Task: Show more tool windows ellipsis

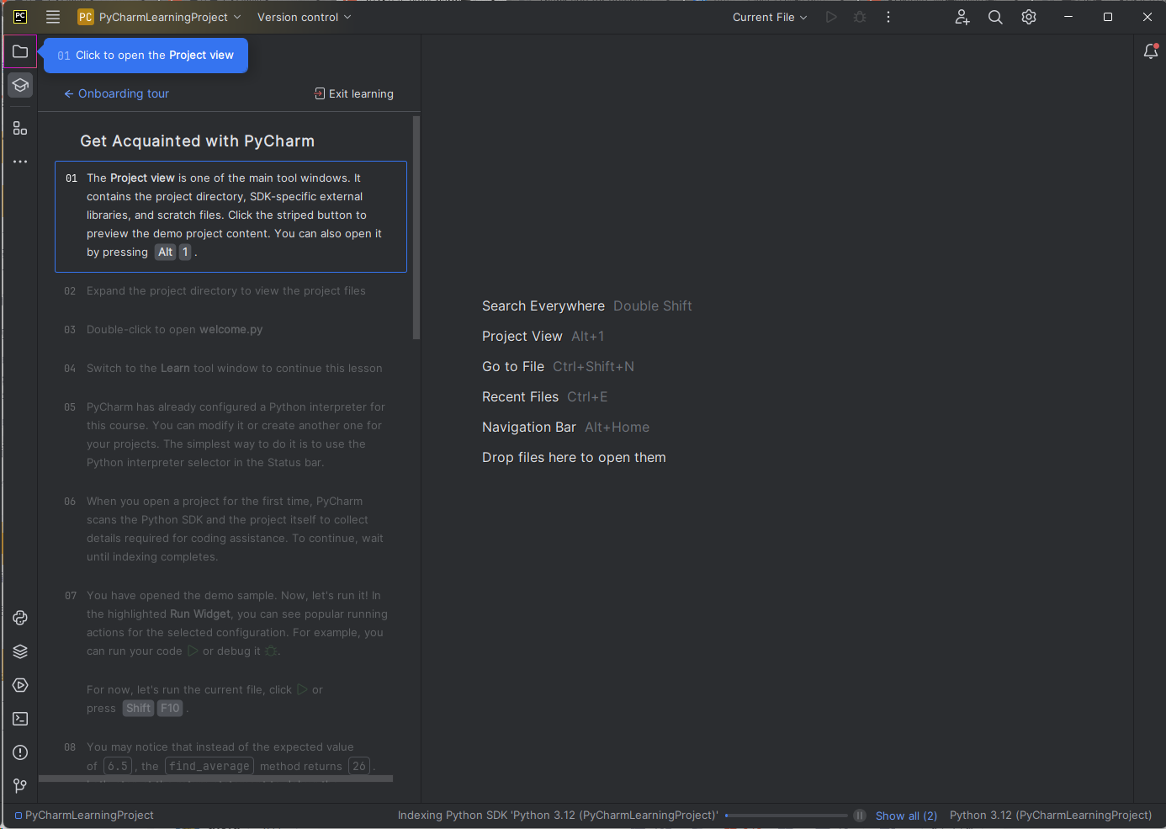Action: [x=20, y=162]
